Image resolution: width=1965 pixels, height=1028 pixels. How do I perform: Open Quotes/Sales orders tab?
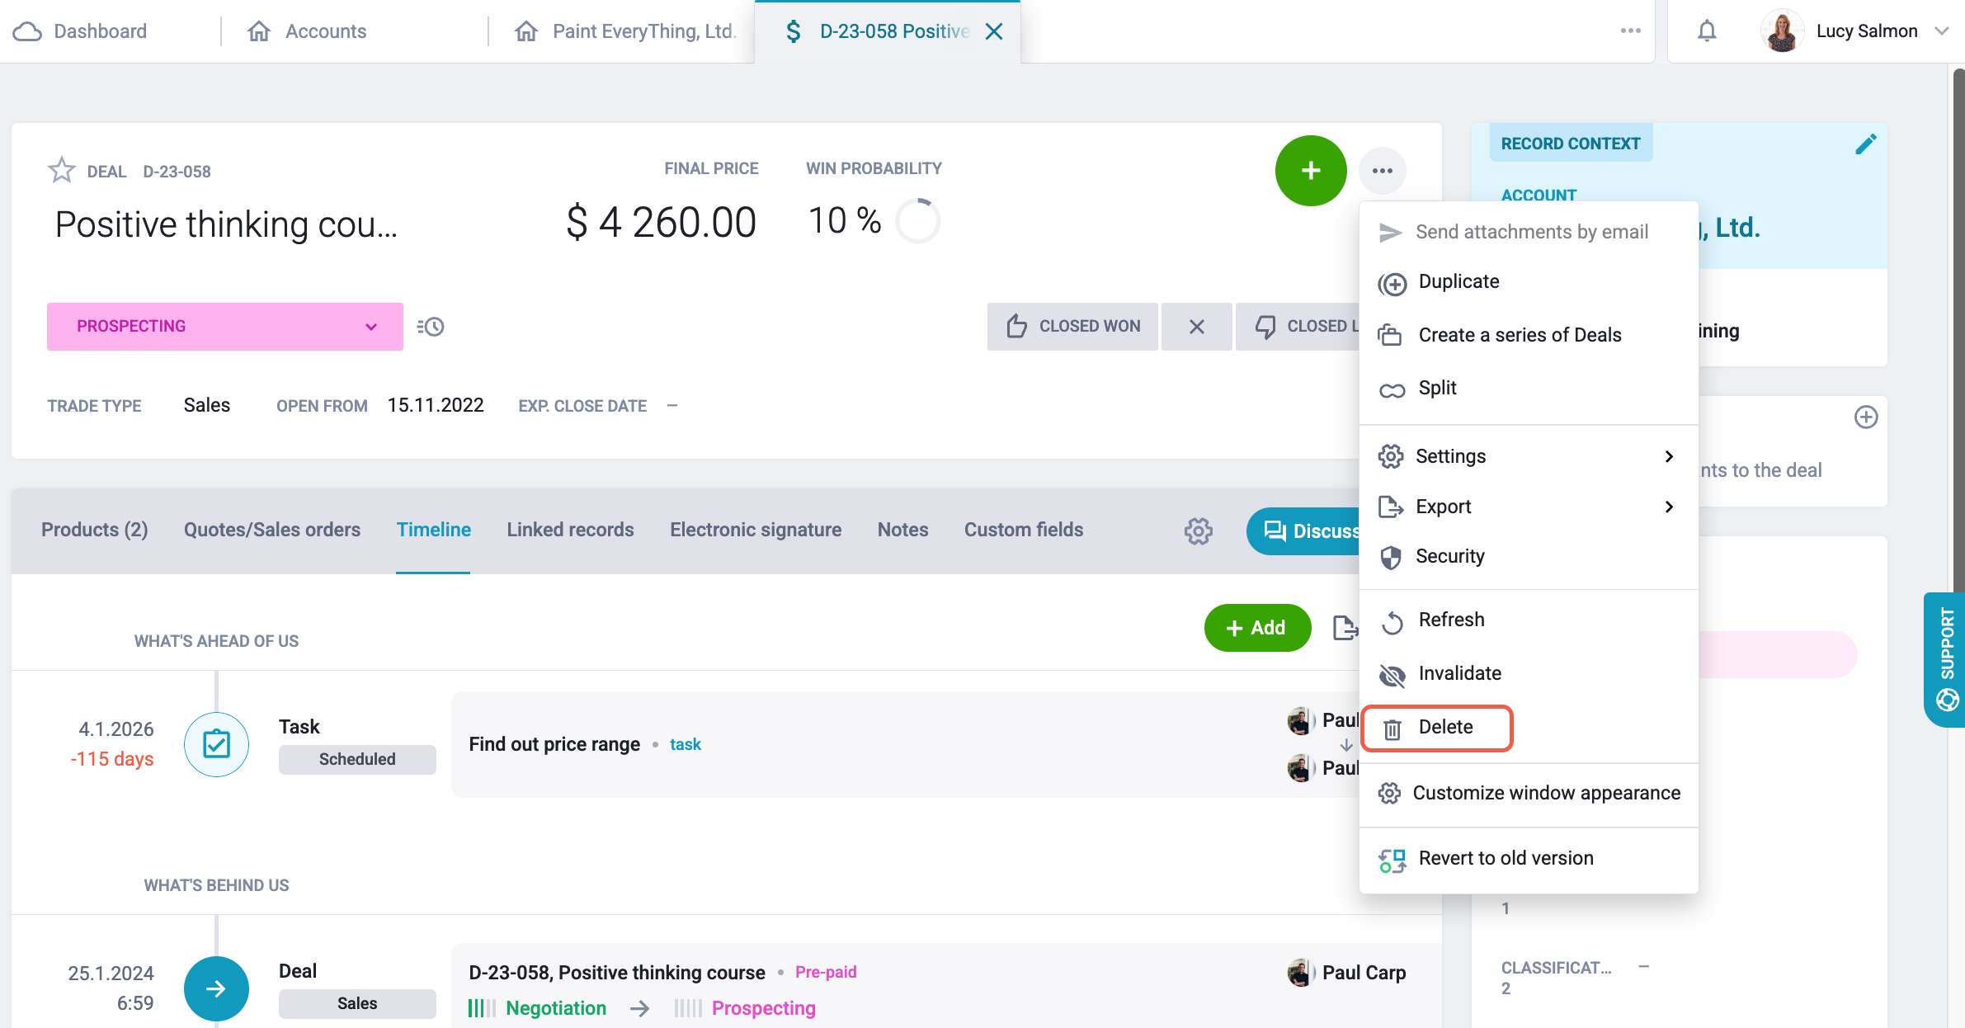click(272, 530)
